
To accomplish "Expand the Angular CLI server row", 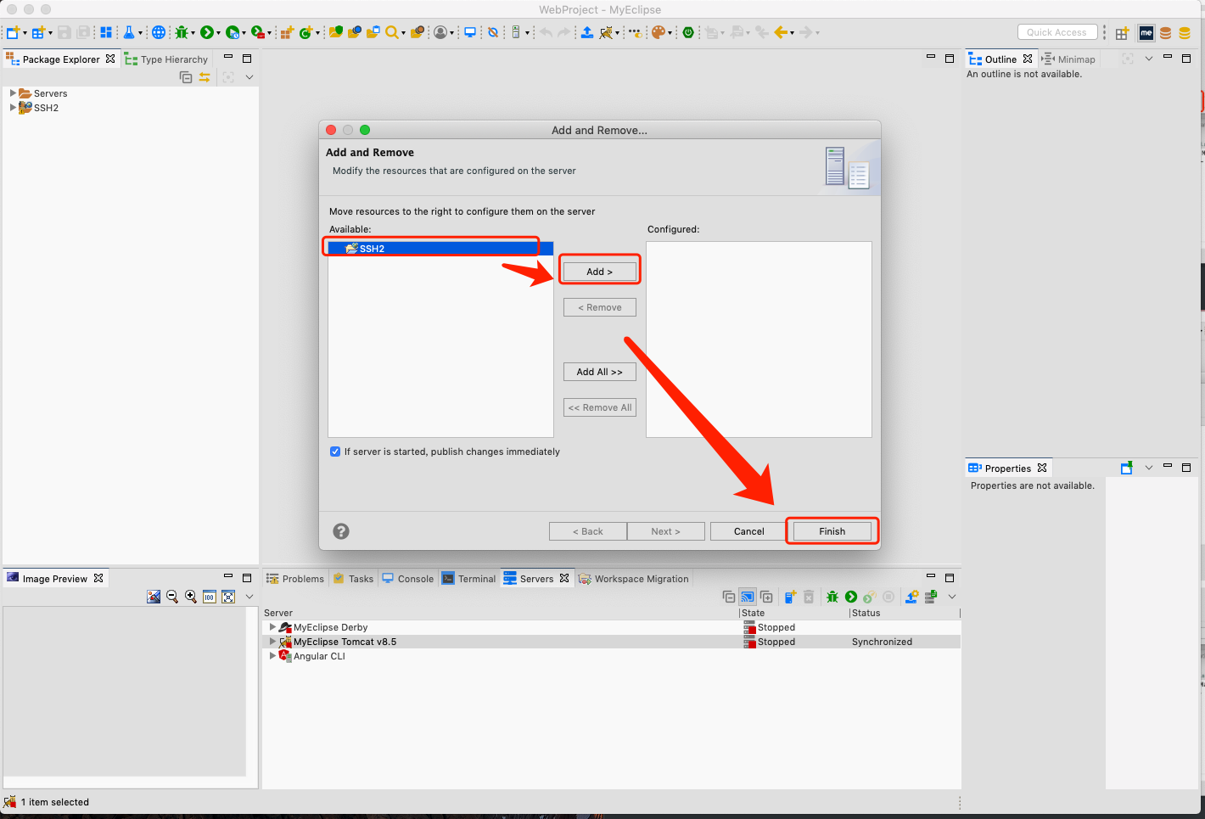I will (272, 656).
